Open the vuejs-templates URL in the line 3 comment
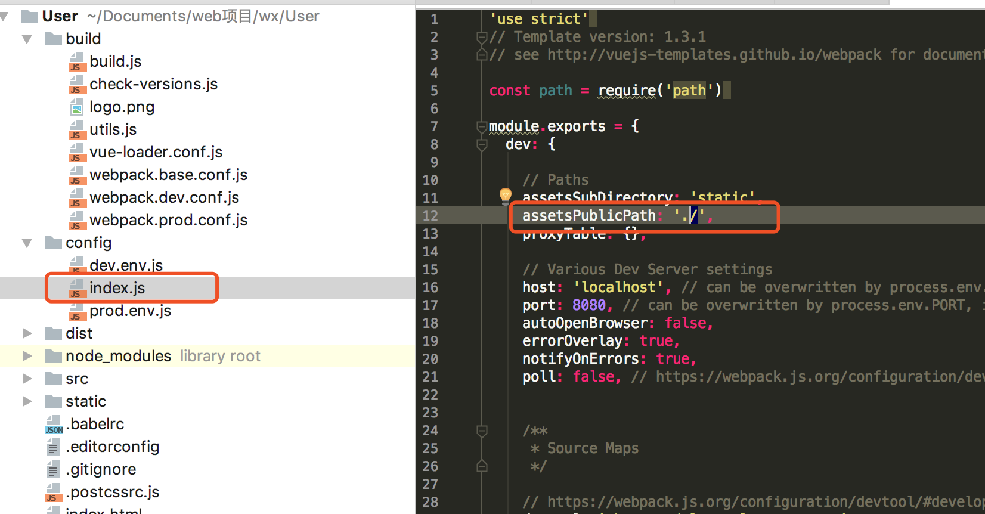 pos(714,55)
